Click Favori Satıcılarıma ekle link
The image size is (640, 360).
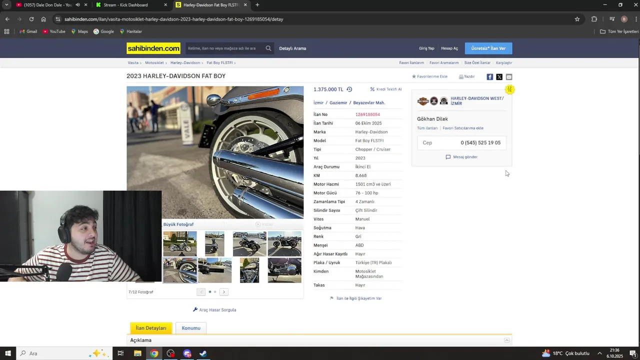(x=463, y=128)
